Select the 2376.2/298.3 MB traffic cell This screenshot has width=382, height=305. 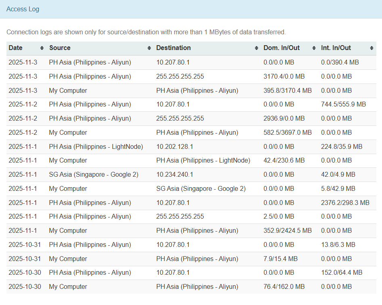(x=345, y=203)
